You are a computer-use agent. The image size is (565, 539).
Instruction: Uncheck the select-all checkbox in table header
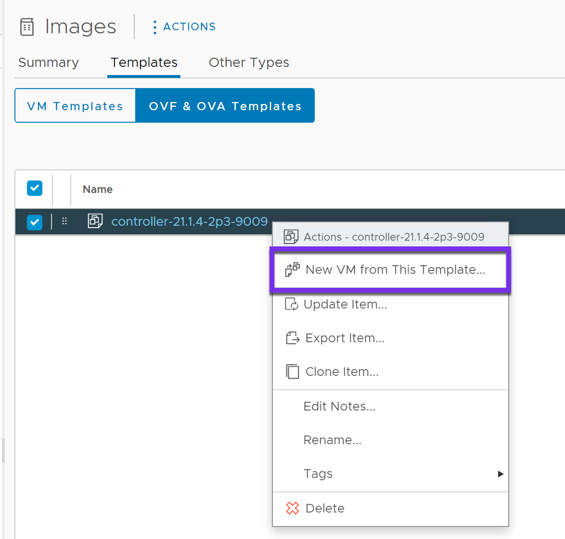(x=34, y=188)
